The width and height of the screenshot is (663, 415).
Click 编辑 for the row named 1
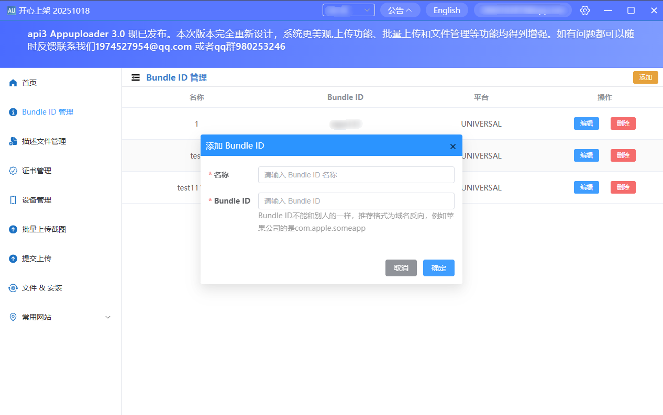587,124
